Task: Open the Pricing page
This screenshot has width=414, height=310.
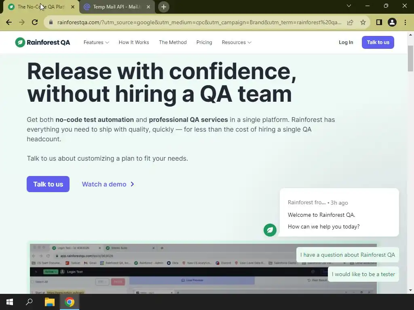Action: pos(204,42)
